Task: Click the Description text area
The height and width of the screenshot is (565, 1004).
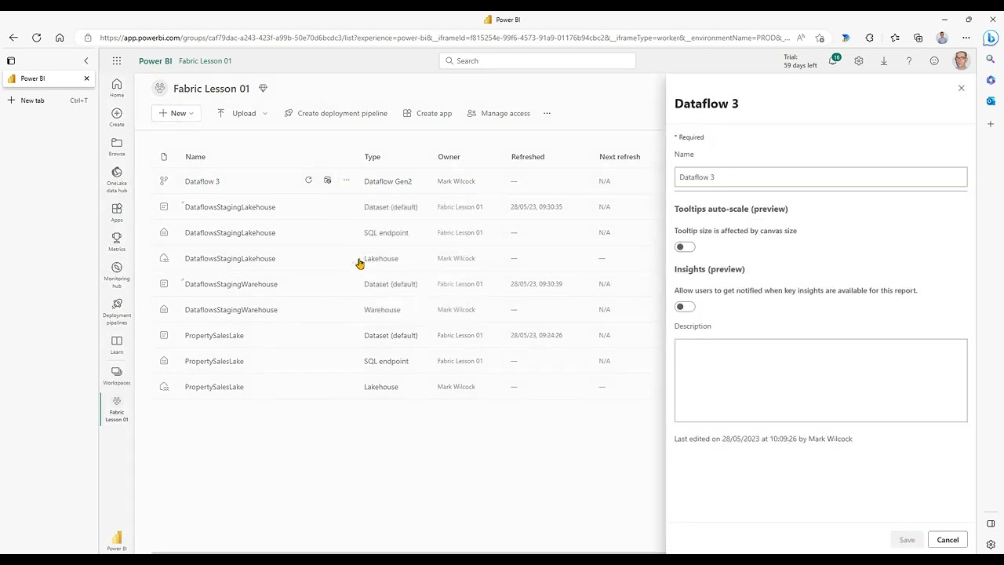Action: point(820,381)
